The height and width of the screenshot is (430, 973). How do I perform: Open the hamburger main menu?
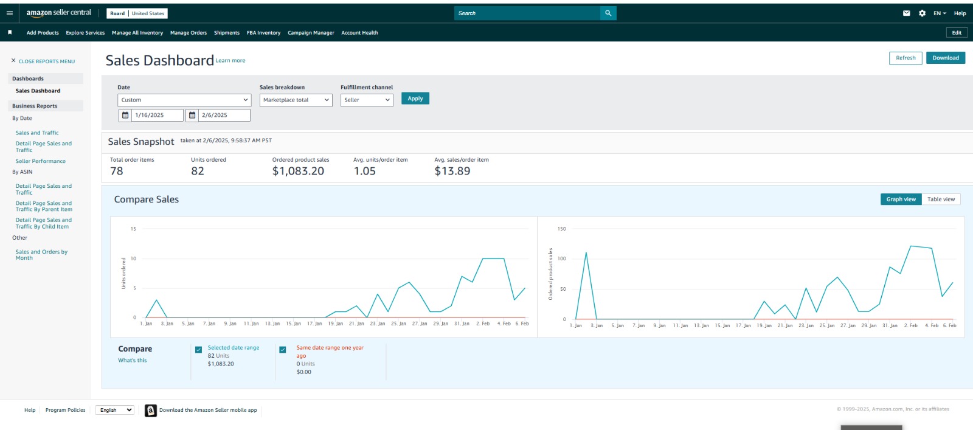(10, 13)
